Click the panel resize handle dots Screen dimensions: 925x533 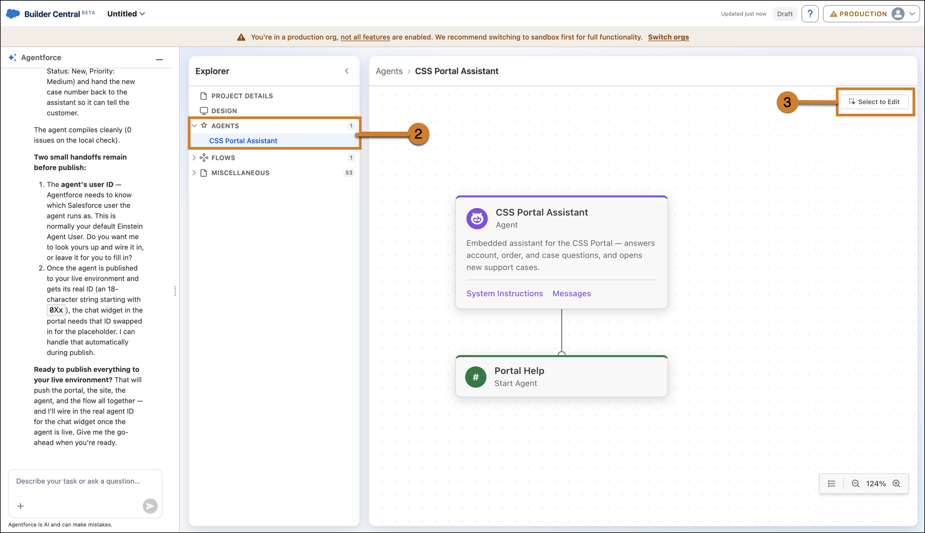[175, 291]
